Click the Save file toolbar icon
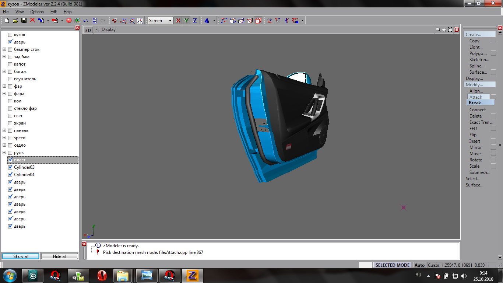The height and width of the screenshot is (283, 503). 24,21
